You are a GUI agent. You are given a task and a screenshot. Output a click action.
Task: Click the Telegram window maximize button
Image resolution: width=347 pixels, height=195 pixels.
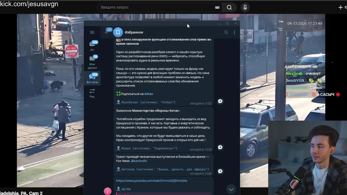click(x=227, y=23)
